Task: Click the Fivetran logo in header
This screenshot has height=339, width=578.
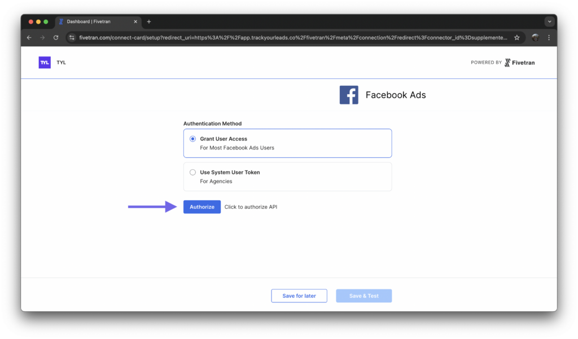Action: (x=520, y=63)
